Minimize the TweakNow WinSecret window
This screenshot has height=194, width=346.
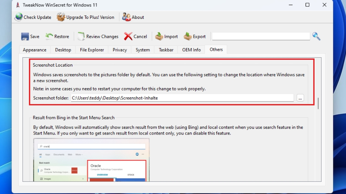pos(291,5)
